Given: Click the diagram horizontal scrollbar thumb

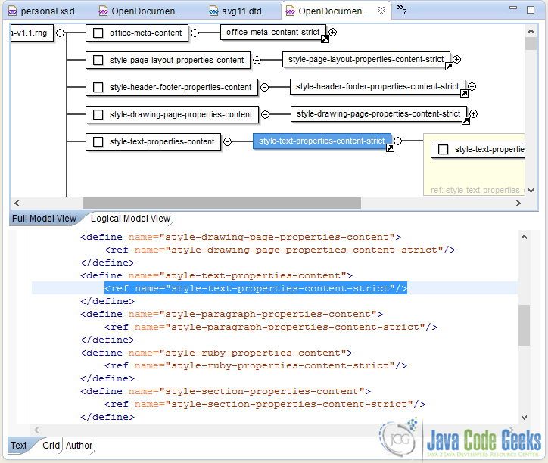Looking at the screenshot, I should [222, 203].
